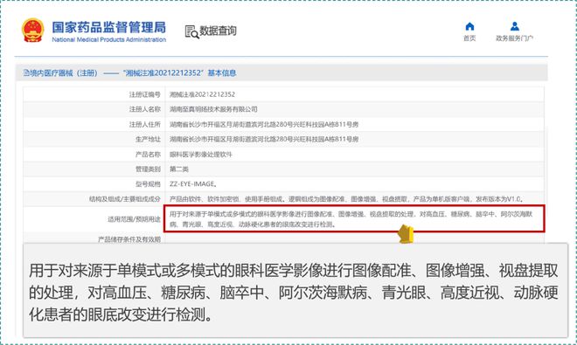Viewport: 577px width, 345px height.
Task: Click the home (首页) house icon
Action: click(469, 26)
